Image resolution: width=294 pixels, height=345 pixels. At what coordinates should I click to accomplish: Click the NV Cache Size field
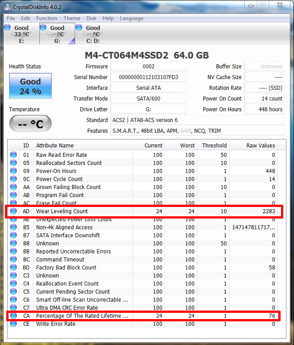(x=264, y=77)
